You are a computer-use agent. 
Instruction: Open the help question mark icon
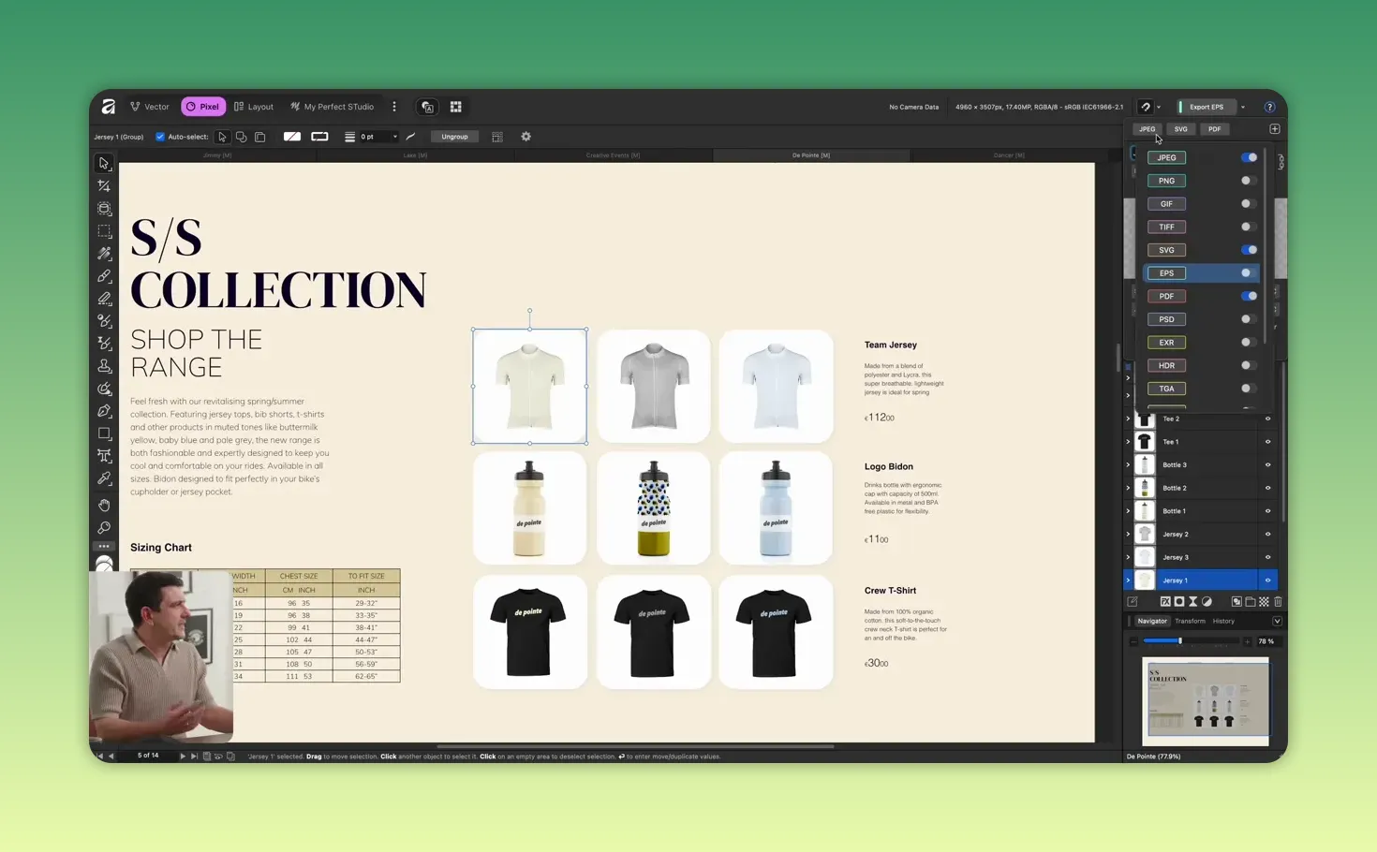1269,107
